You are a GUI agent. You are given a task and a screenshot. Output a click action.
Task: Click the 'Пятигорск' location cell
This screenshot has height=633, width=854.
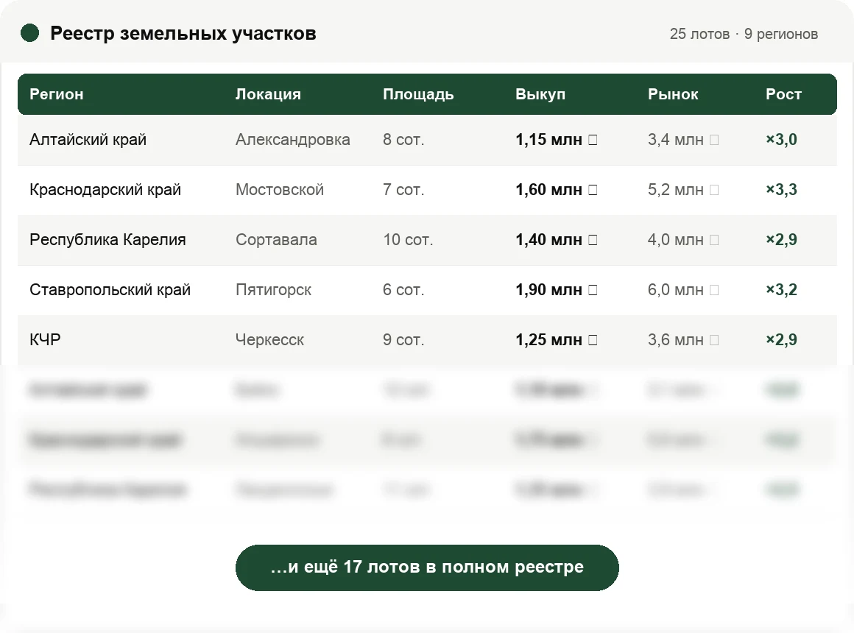273,290
